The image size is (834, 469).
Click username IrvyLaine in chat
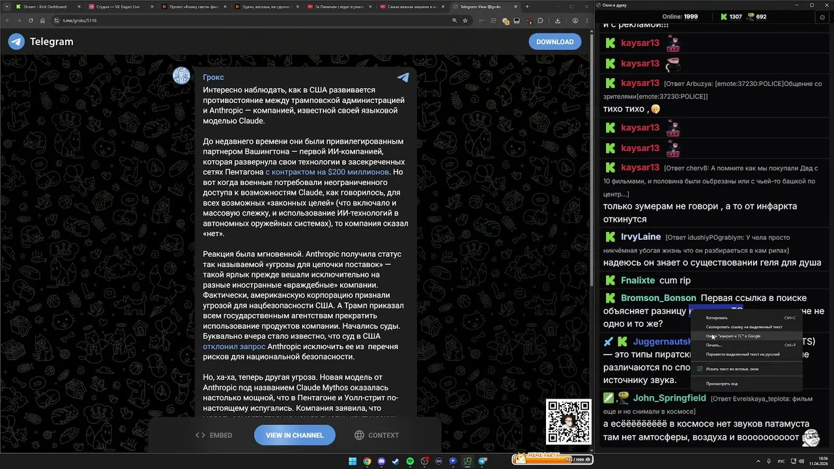(641, 236)
